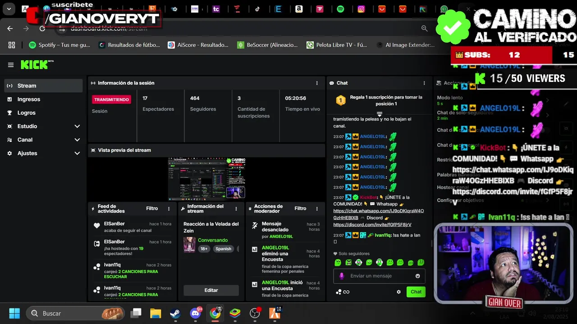The height and width of the screenshot is (324, 577).
Task: Click the Conversando category label
Action: pos(213,240)
